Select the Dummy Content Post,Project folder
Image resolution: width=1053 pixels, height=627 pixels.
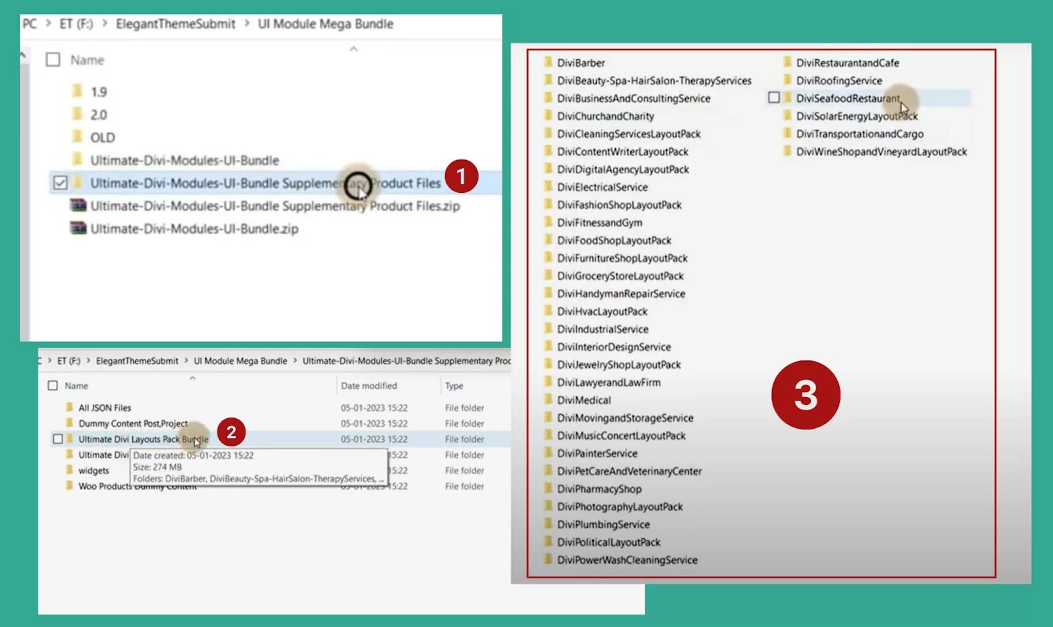(x=133, y=423)
